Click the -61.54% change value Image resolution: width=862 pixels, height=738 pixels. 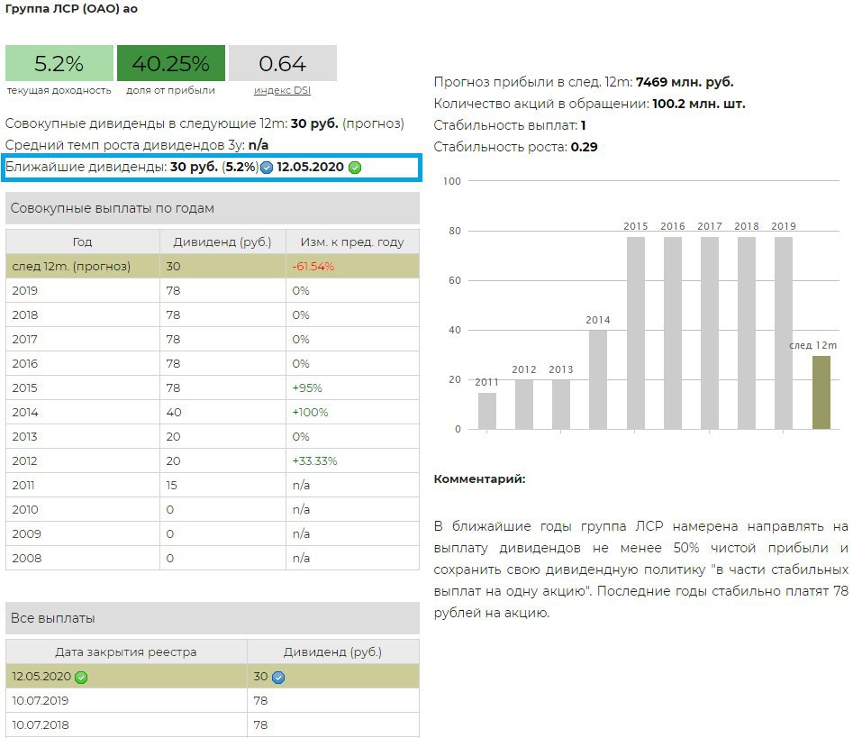point(313,267)
